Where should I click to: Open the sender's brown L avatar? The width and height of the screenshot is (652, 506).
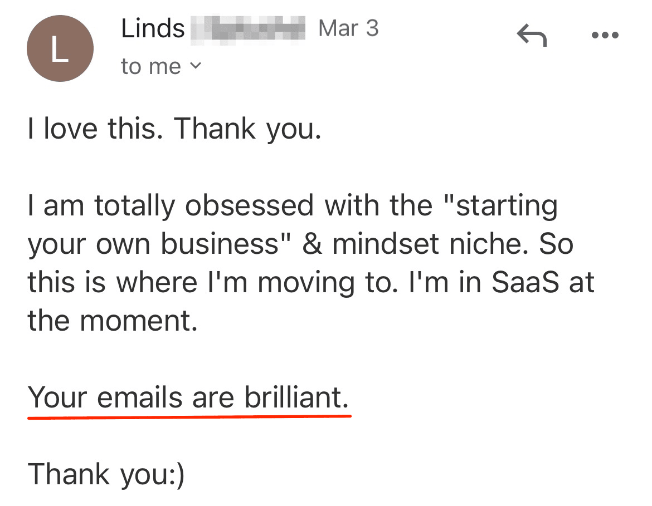tap(60, 48)
